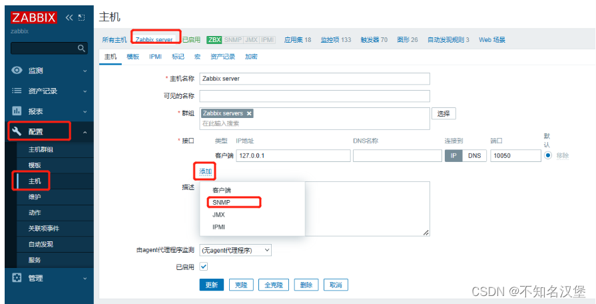This screenshot has width=596, height=304.
Task: Click the 取消 button
Action: [336, 285]
